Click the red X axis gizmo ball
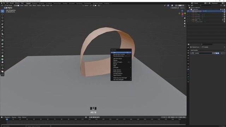Image resolution: width=226 pixels, height=127 pixels. pyautogui.click(x=182, y=14)
